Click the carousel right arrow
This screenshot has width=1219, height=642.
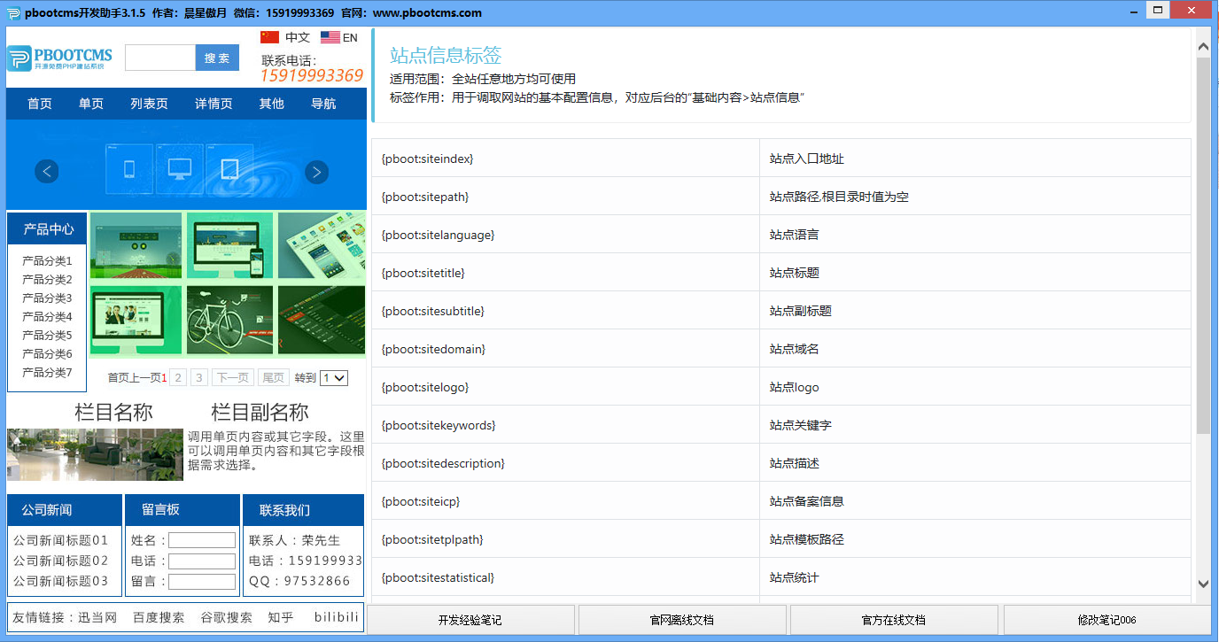coord(316,172)
